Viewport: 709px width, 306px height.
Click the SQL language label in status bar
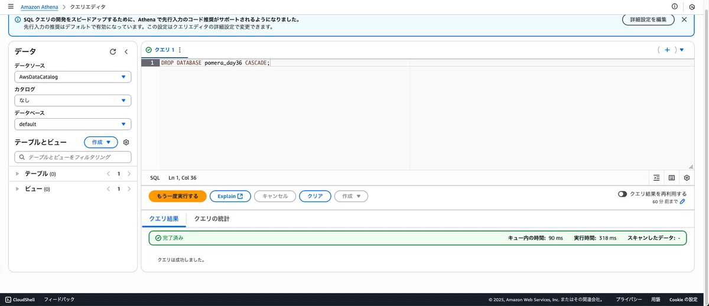pos(155,178)
